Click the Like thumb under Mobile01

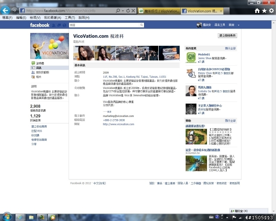(200, 61)
